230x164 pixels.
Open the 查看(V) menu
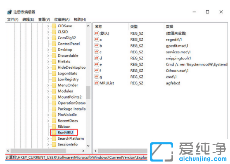click(44, 19)
